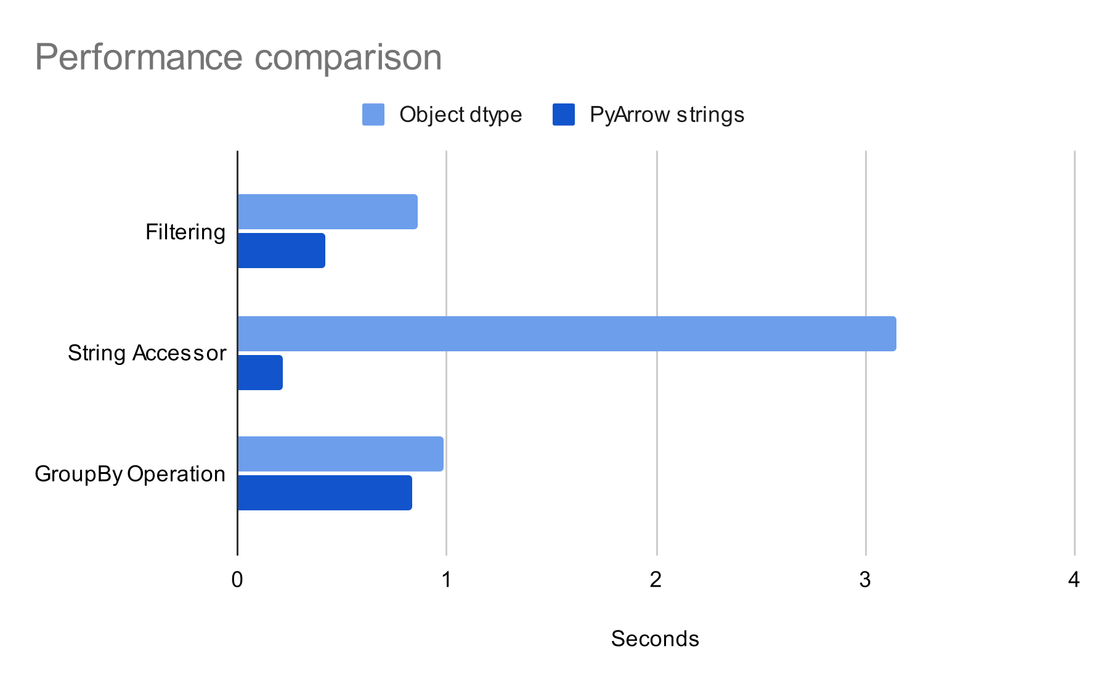Select the "Seconds" axis title
Viewport: 1109px width, 686px height.
click(x=655, y=639)
